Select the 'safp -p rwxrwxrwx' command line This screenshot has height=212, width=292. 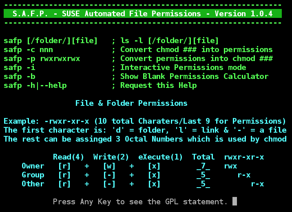click(42, 59)
